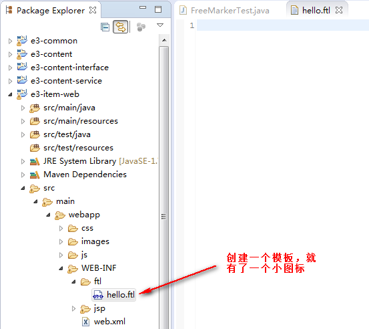This screenshot has height=329, width=369.
Task: Select the web.xml file name
Action: 109,322
